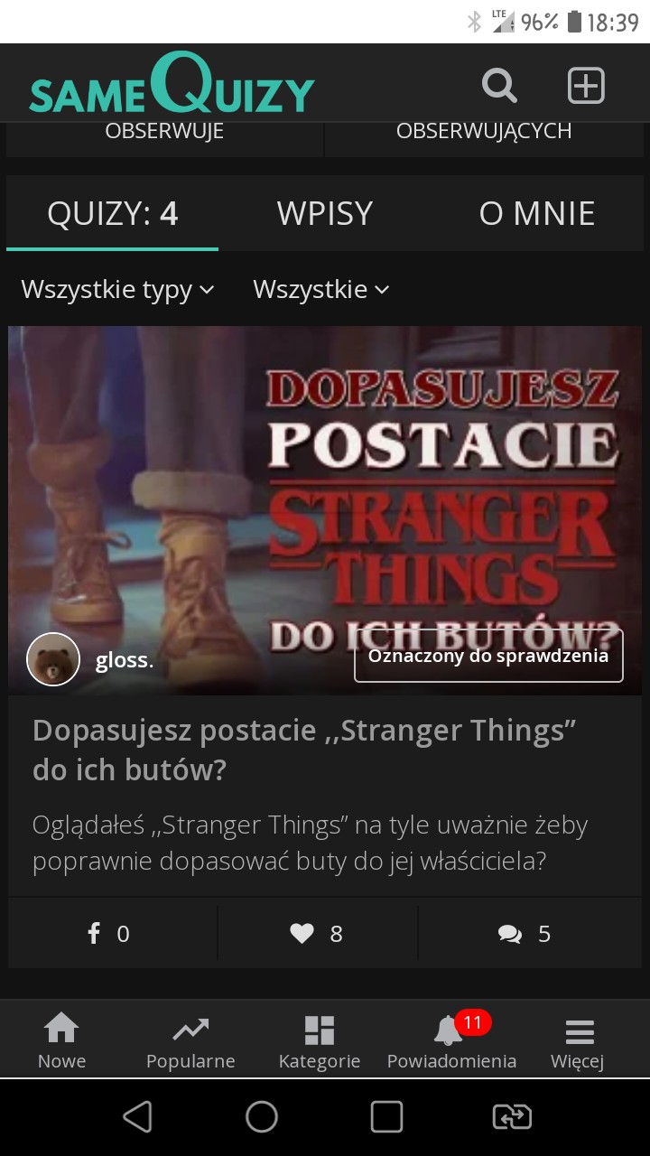Open Więcej hamburger menu

pyautogui.click(x=578, y=1041)
